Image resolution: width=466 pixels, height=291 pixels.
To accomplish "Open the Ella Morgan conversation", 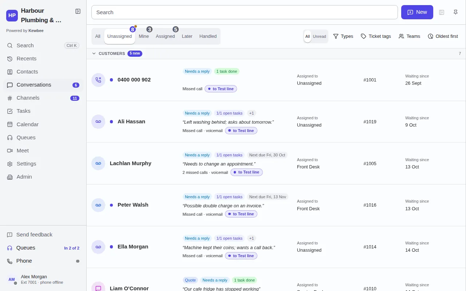I will coord(276,247).
